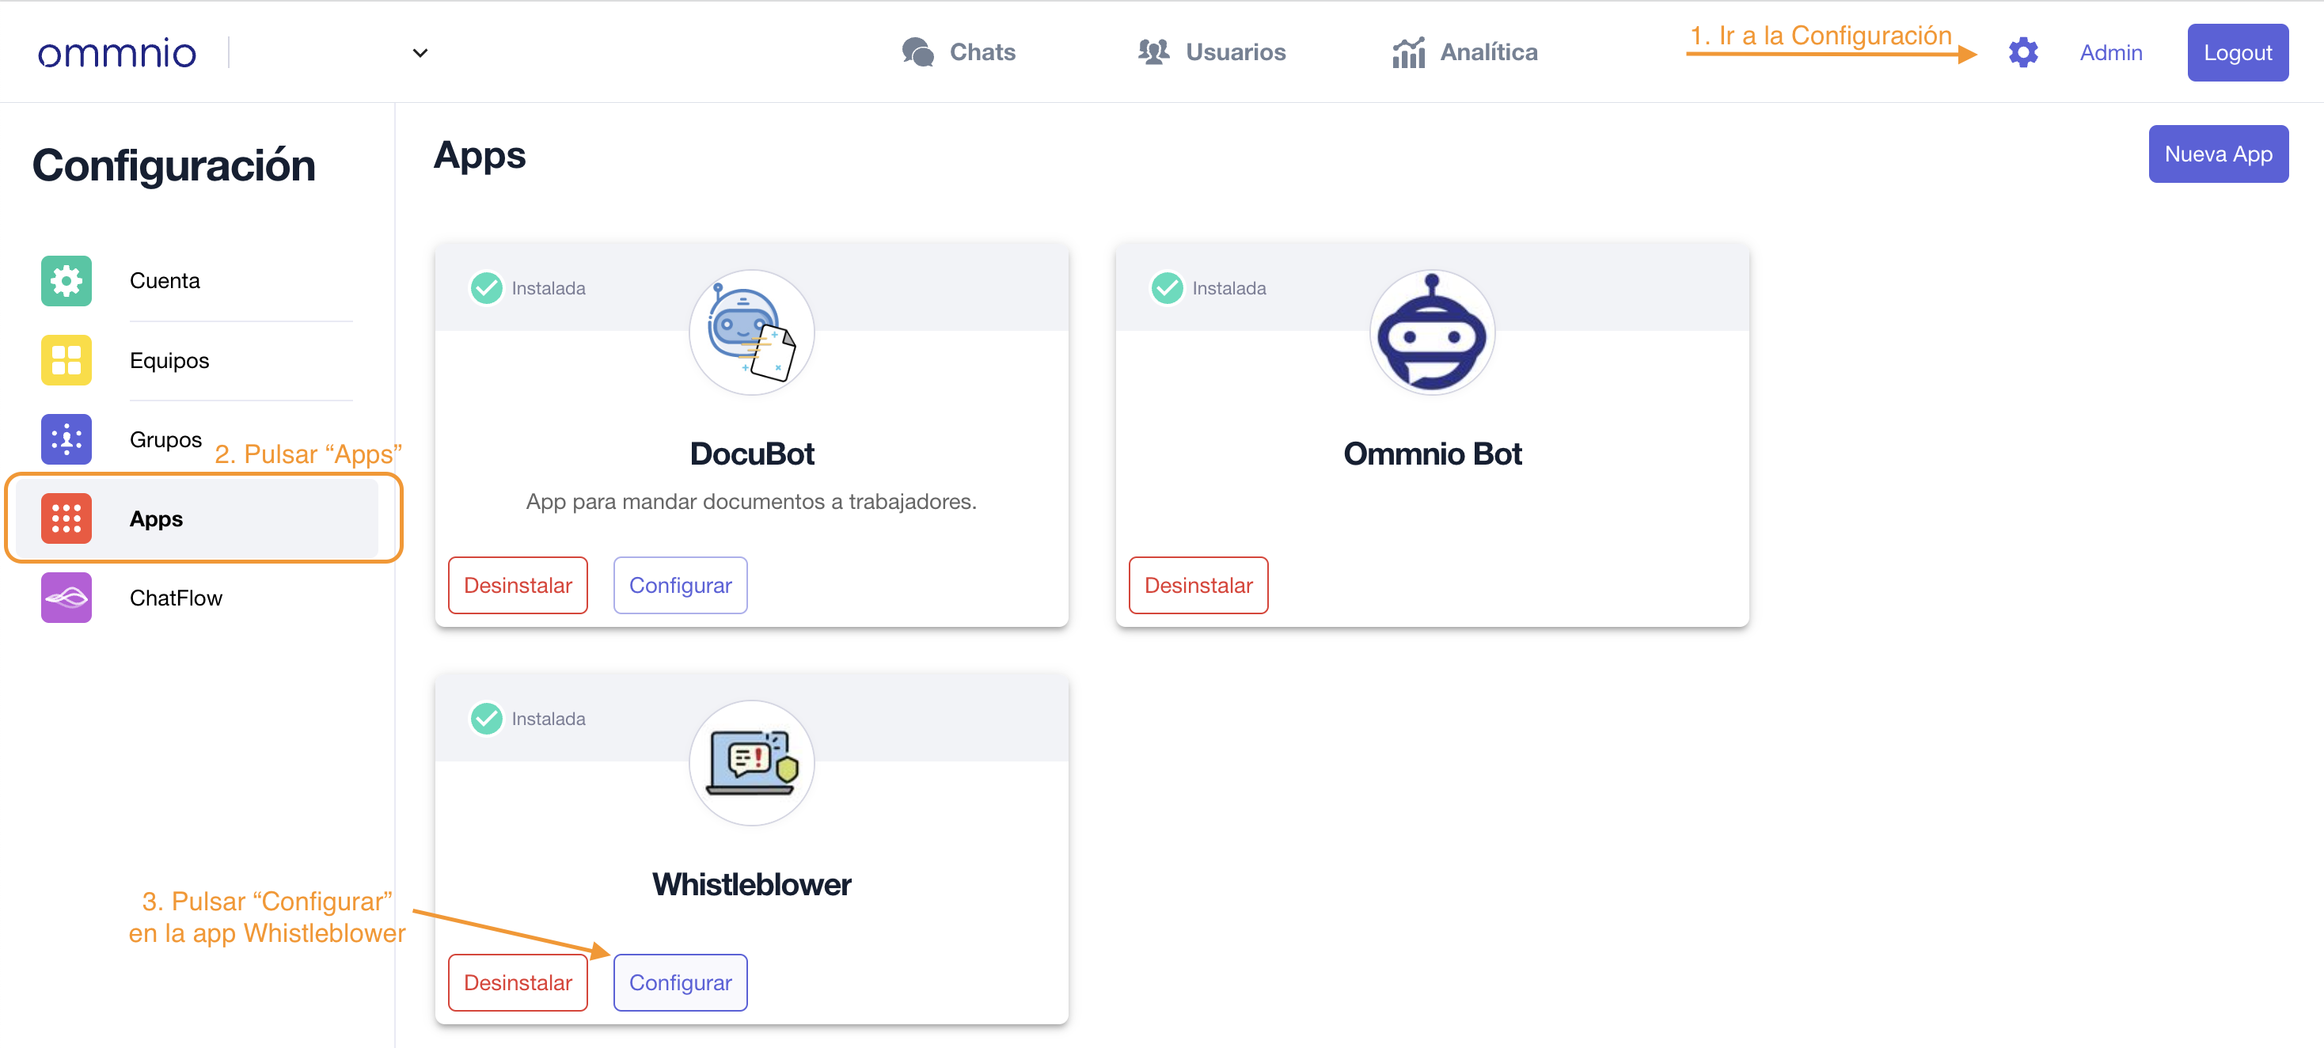Click the Ommnio Bot avatar icon
This screenshot has height=1048, width=2324.
tap(1432, 332)
